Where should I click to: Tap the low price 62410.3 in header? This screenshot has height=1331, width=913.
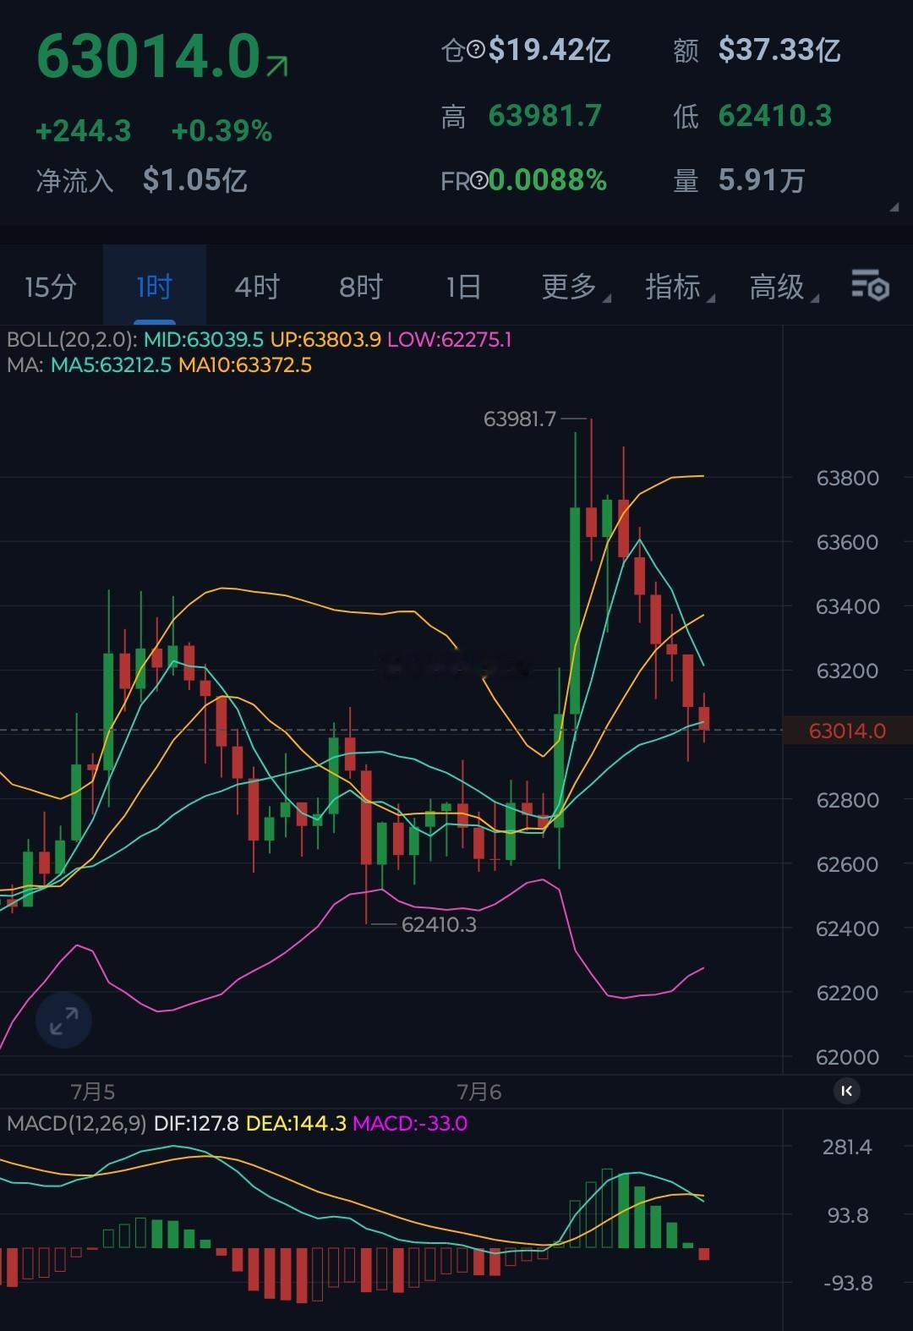point(775,116)
